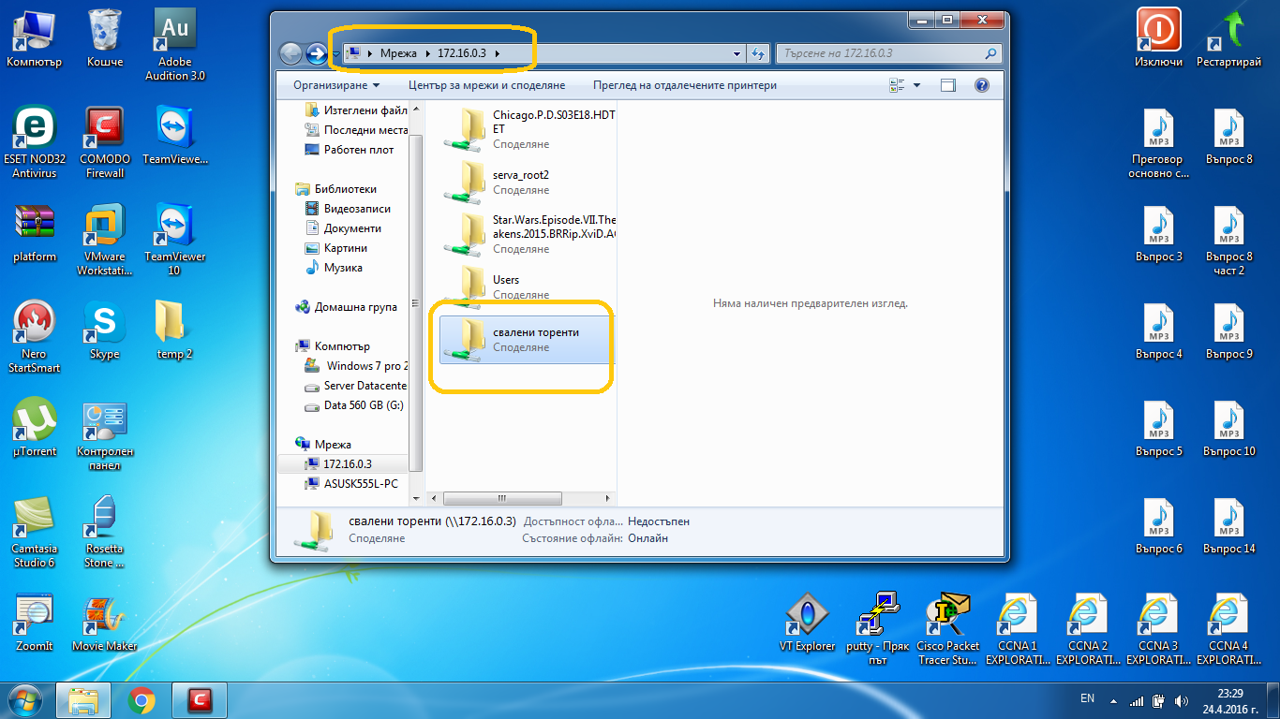1280x719 pixels.
Task: Click the search box Търсене на 172.16.0.3
Action: 888,53
